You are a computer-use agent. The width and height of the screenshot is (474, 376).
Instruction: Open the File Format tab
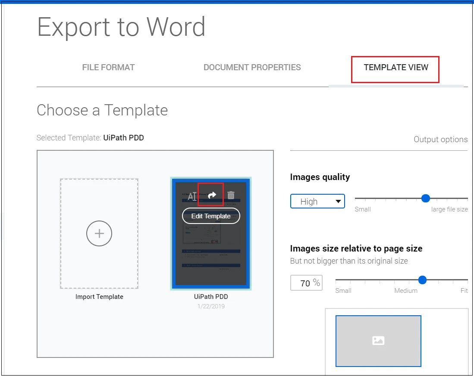tap(108, 67)
